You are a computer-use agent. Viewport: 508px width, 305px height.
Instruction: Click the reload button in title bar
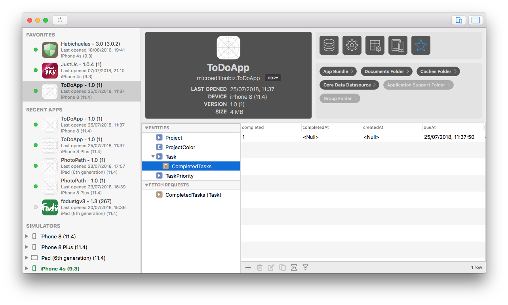pos(60,20)
